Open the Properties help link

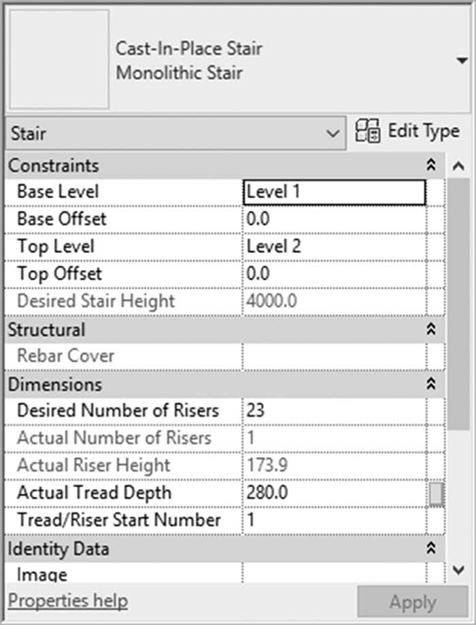[x=68, y=601]
